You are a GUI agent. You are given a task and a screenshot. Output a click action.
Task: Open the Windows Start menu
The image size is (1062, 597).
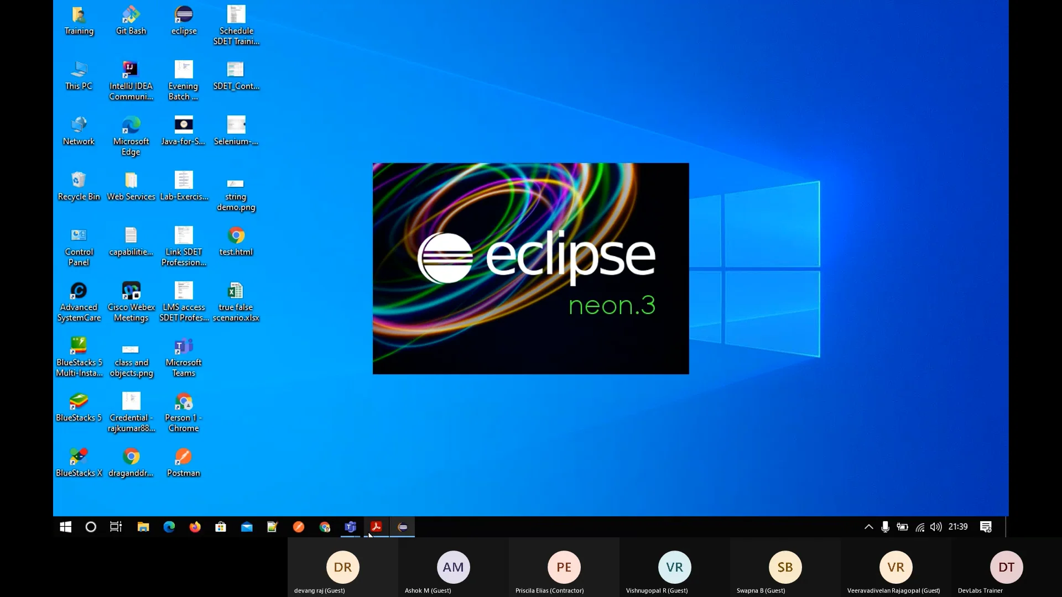coord(66,527)
